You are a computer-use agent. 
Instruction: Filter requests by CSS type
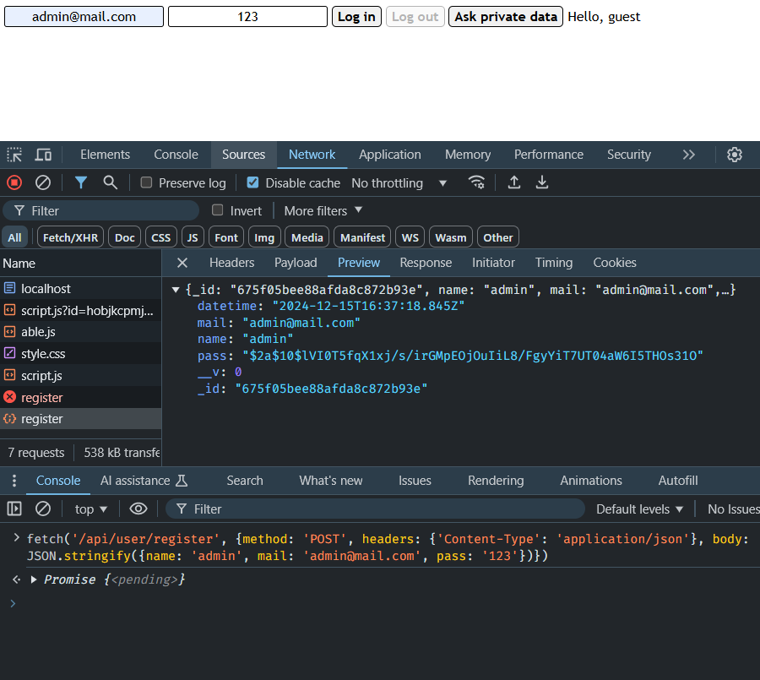coord(161,237)
